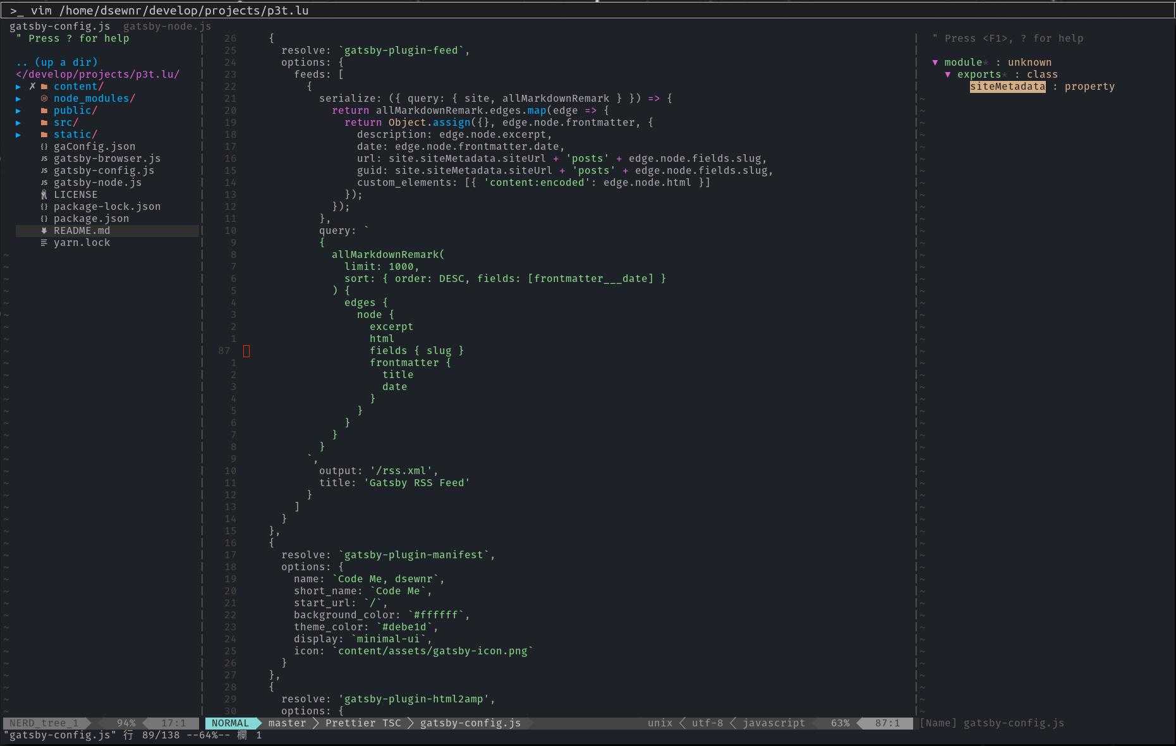The image size is (1176, 746).
Task: Expand the src folder arrow
Action: coord(18,123)
